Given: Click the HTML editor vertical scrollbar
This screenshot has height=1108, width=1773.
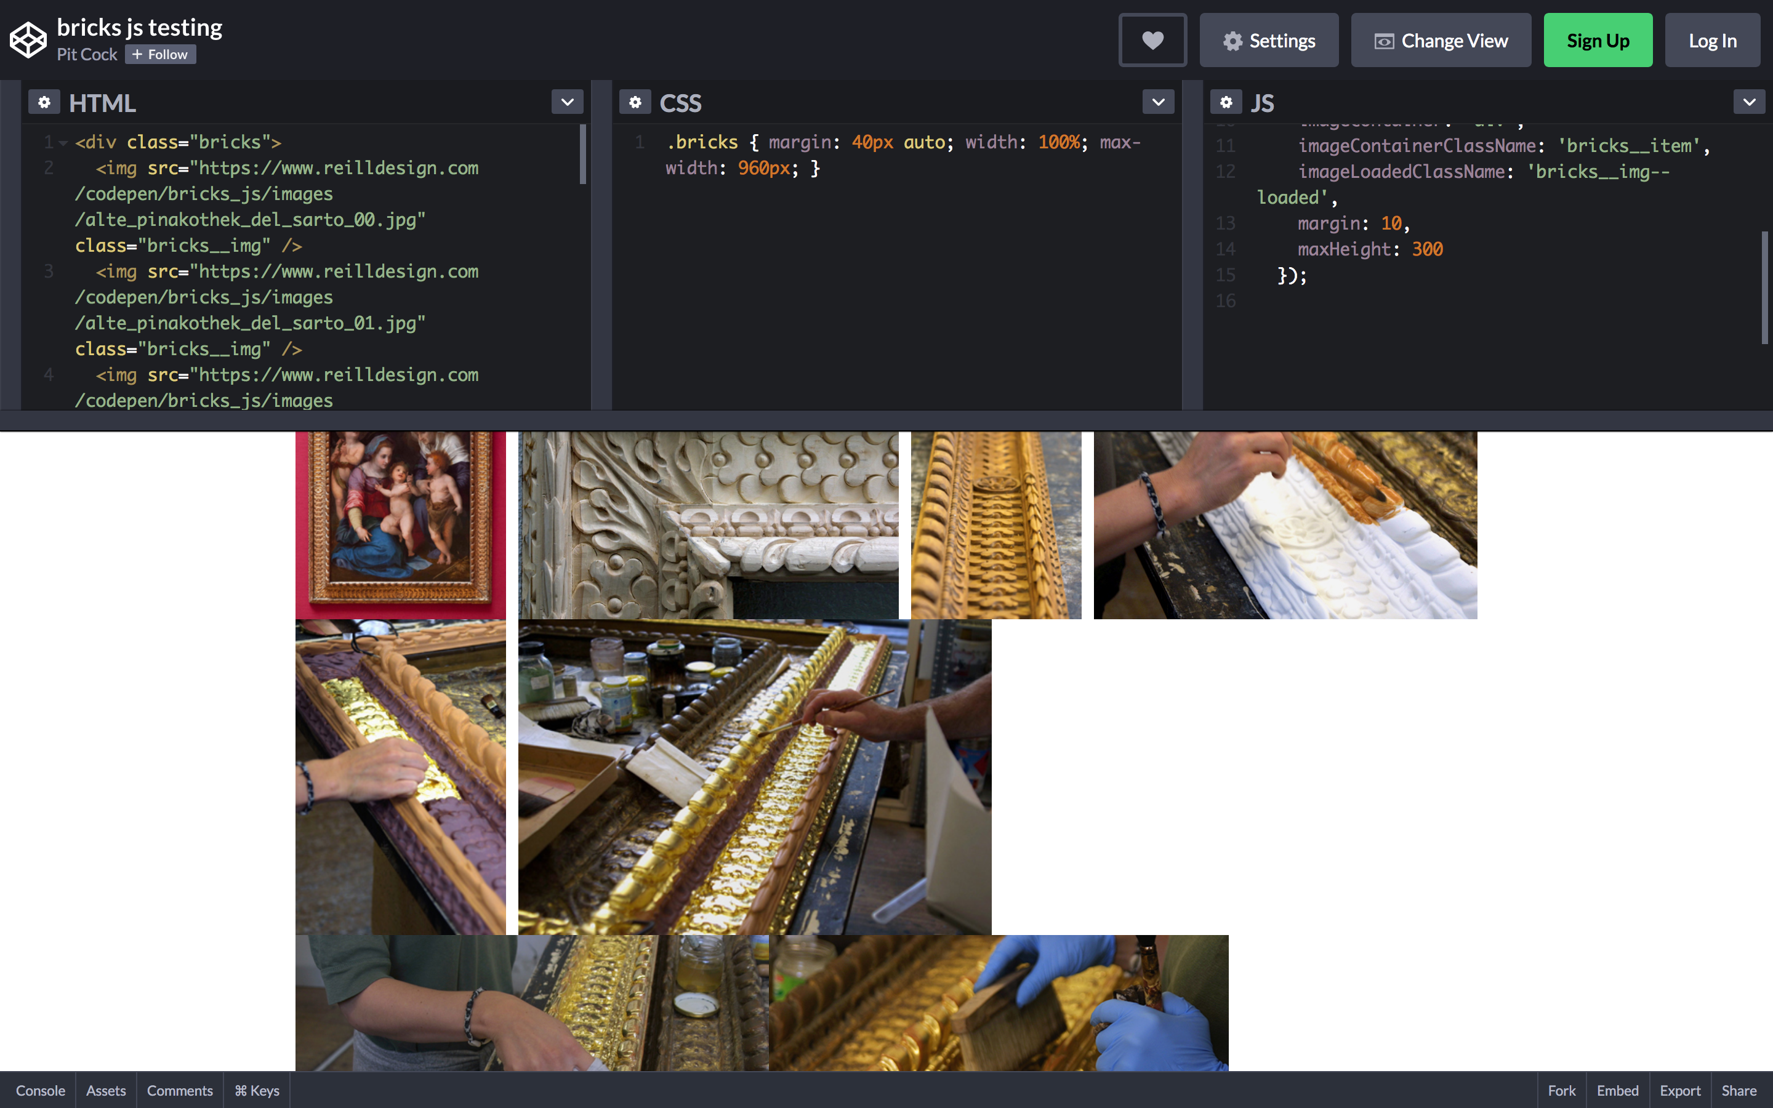Looking at the screenshot, I should tap(582, 155).
